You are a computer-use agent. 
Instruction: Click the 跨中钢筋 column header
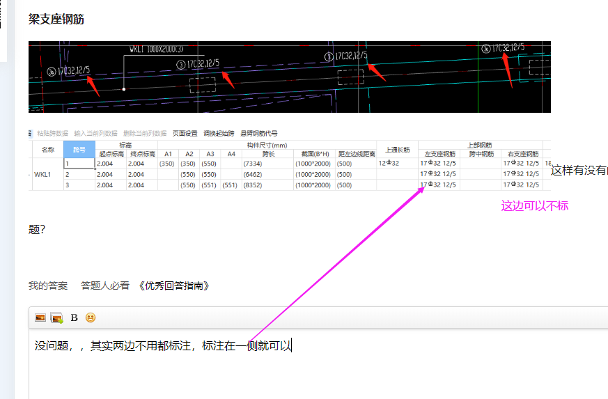tap(481, 154)
